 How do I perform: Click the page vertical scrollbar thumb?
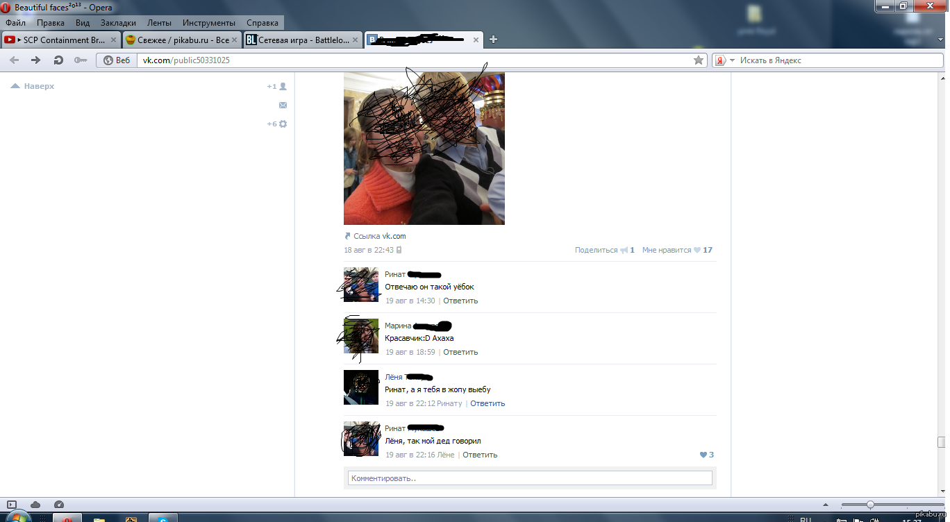[x=941, y=442]
